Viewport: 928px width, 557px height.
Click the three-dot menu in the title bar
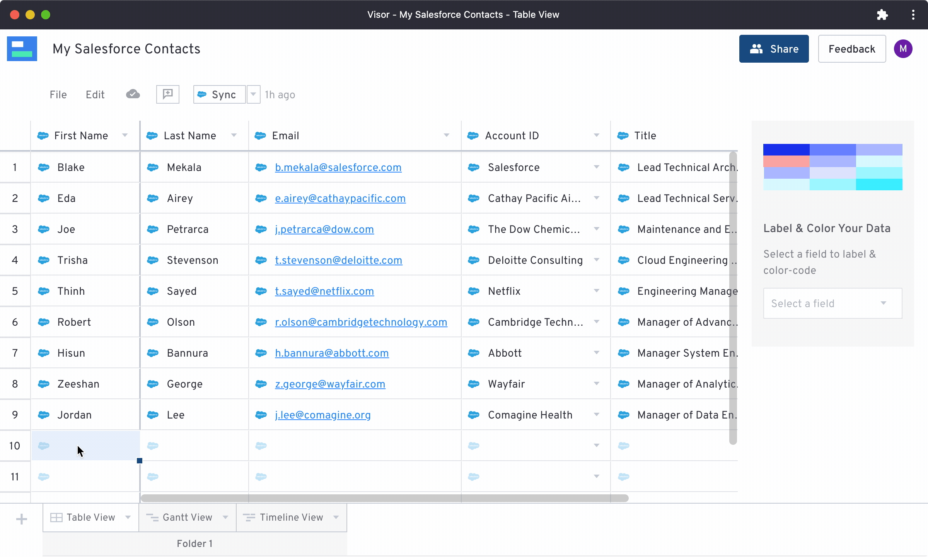pyautogui.click(x=913, y=15)
